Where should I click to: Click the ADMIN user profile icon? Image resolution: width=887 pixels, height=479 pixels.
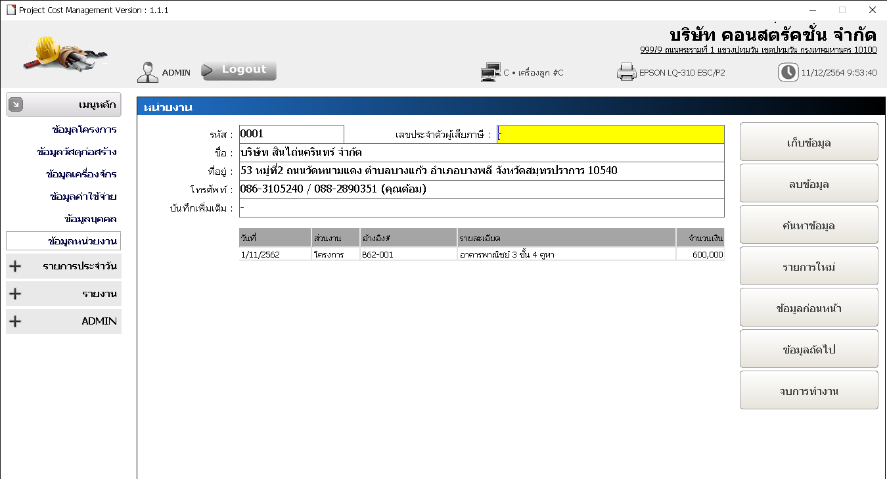coord(148,72)
